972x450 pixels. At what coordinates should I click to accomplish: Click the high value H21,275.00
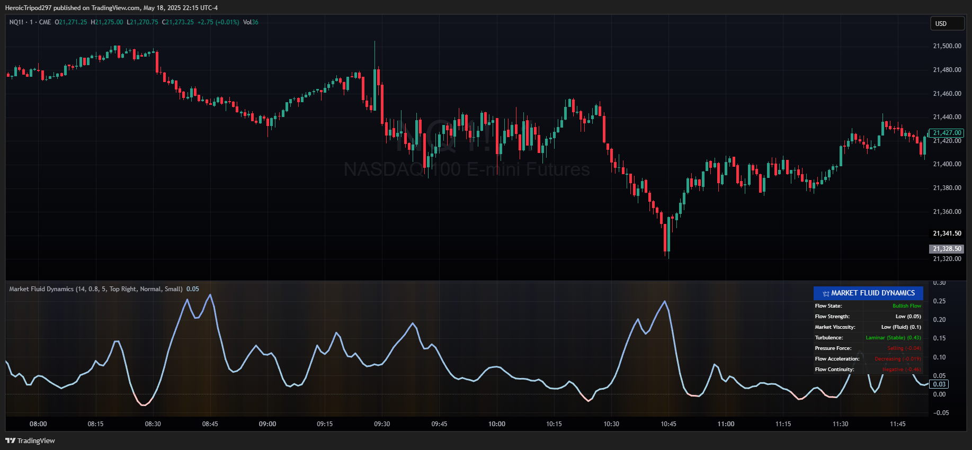click(x=107, y=22)
